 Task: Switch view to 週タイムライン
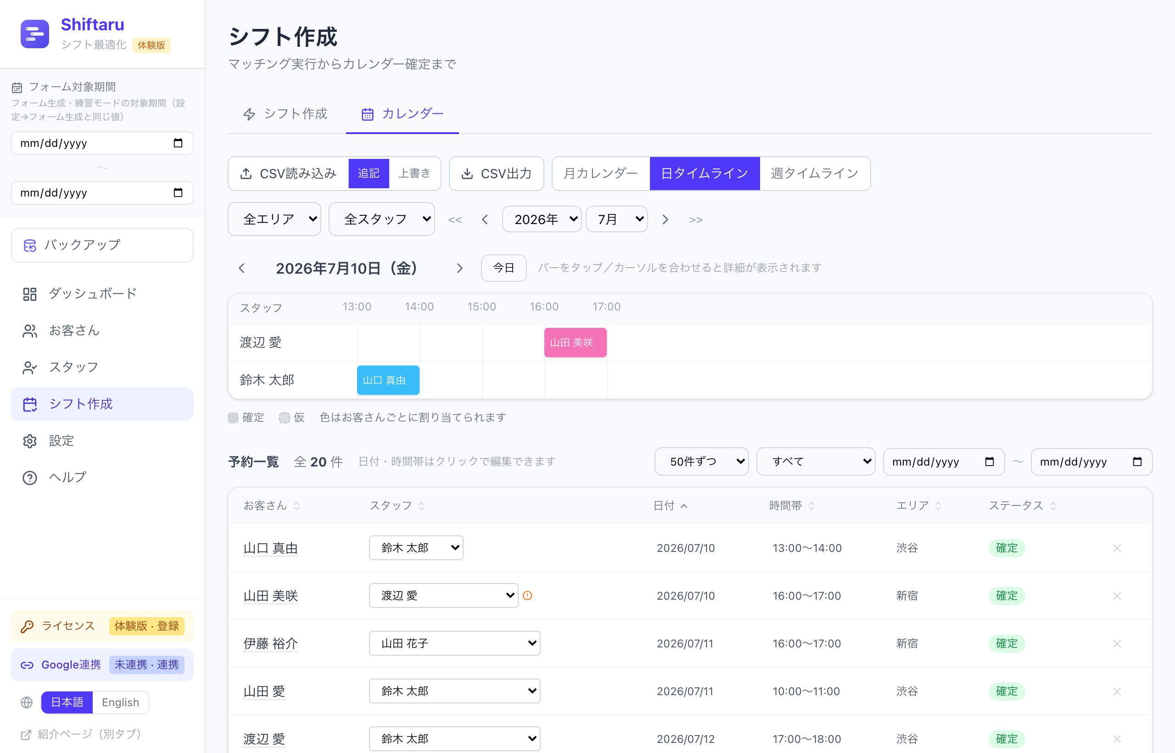[x=814, y=173]
